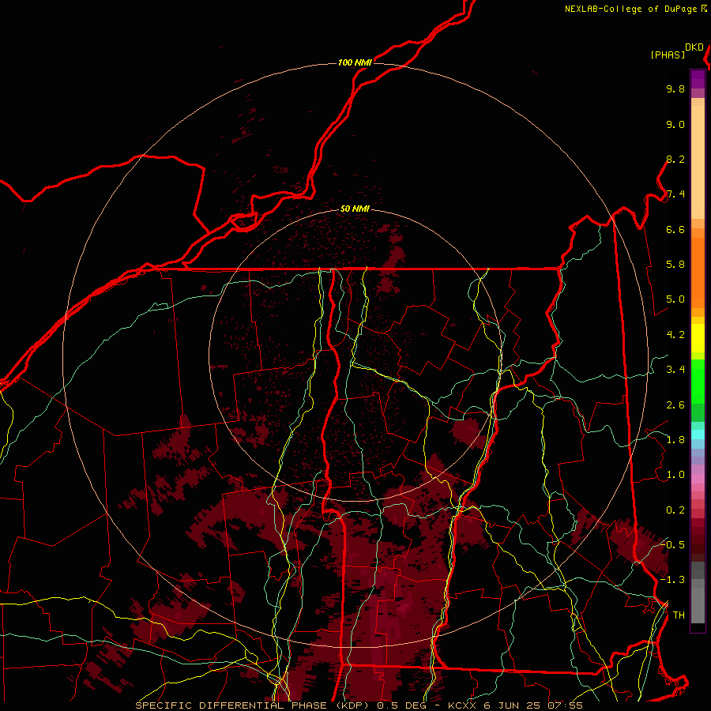The image size is (711, 711).
Task: Click the KCXX radar site identifier
Action: point(462,705)
